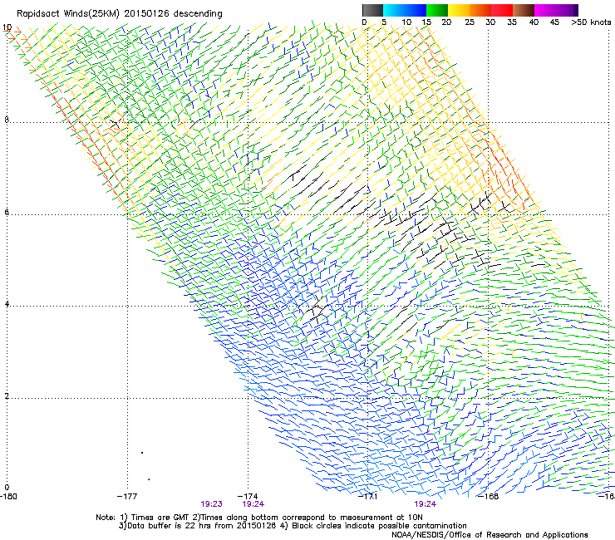The image size is (615, 540).
Task: Click the "35" legend scale label
Action: (512, 22)
